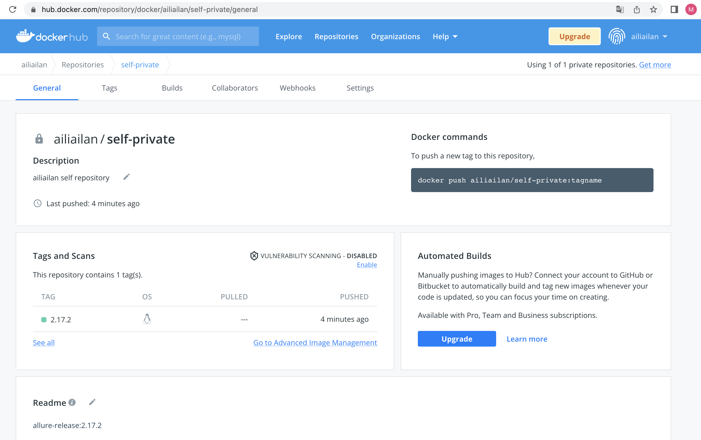Click the blue Upgrade button in Automated Builds
The width and height of the screenshot is (701, 440).
(457, 339)
